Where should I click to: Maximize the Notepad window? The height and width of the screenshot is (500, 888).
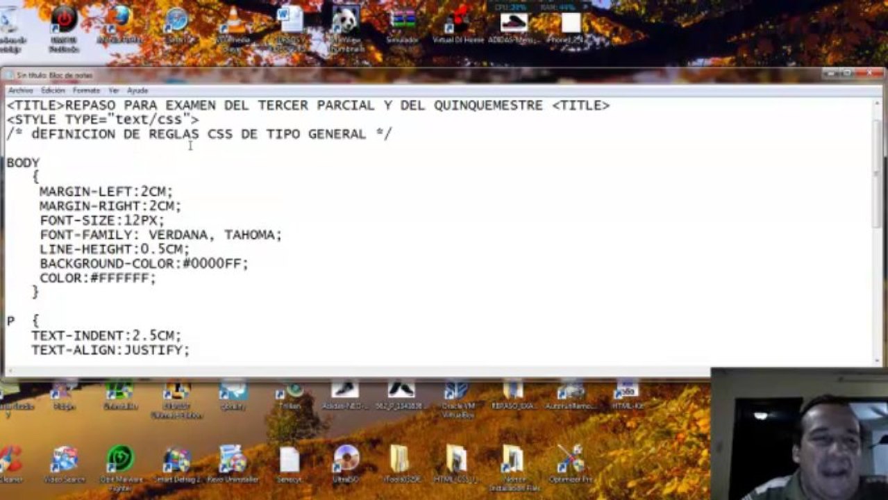tap(847, 72)
